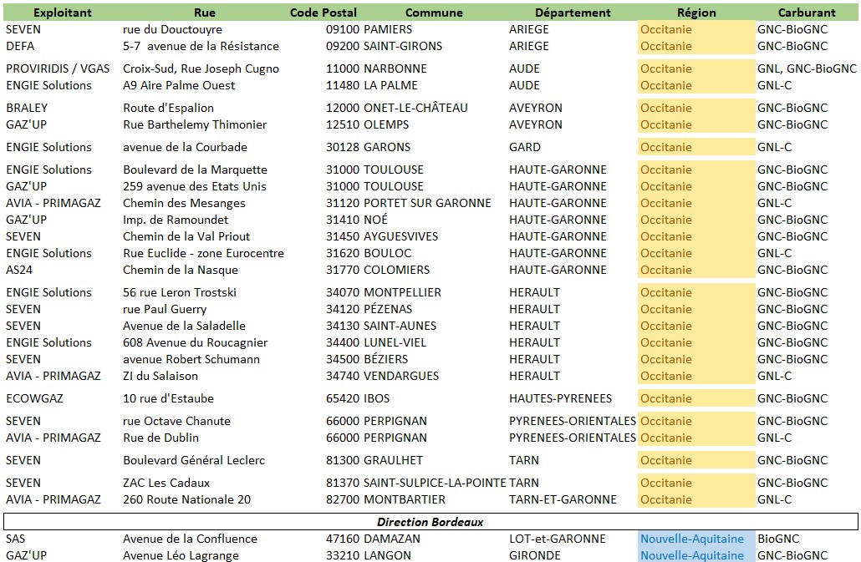Select the rue du Douctouyre cell

point(172,29)
